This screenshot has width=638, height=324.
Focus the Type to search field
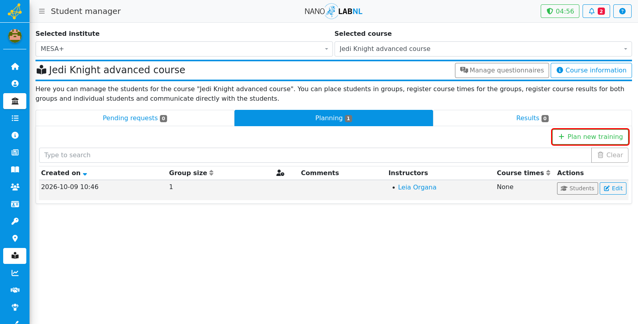click(x=315, y=155)
